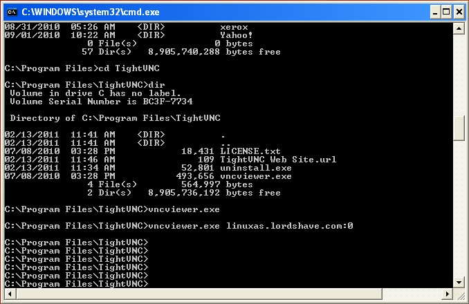
Task: Click the horizontal scrollbar right arrow
Action: [x=448, y=294]
